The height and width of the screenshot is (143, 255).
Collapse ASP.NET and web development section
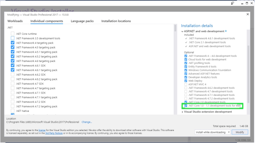[182, 31]
